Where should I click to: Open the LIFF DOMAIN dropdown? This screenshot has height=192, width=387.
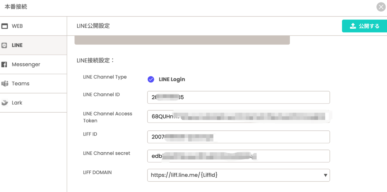tap(238, 175)
